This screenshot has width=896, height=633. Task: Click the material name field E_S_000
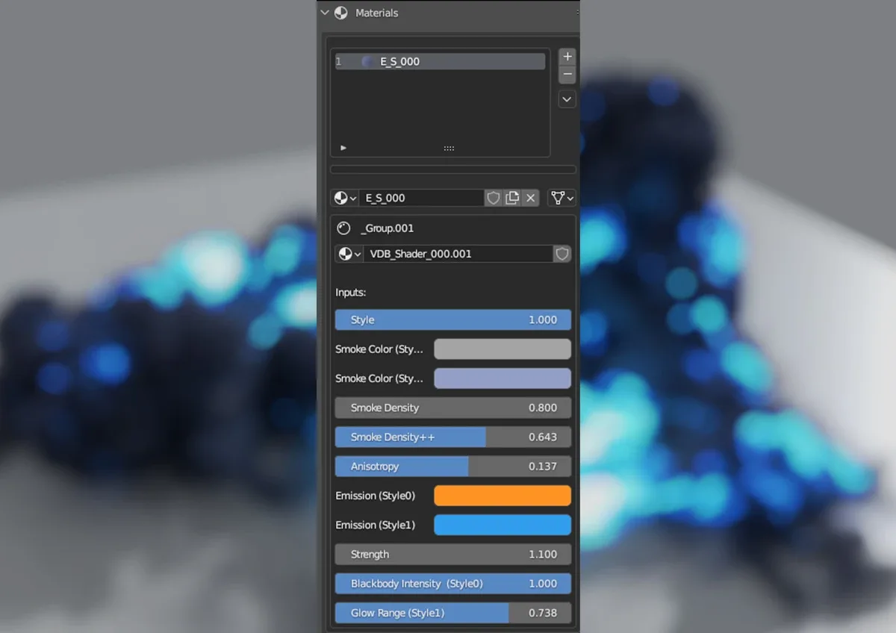[x=422, y=198]
